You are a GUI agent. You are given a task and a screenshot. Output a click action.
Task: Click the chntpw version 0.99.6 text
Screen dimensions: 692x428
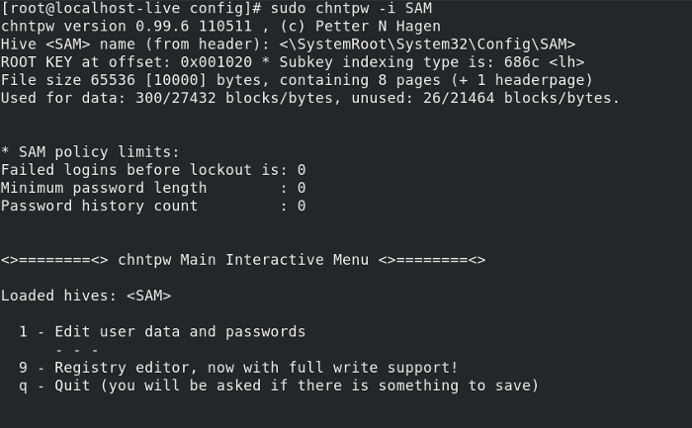(99, 27)
